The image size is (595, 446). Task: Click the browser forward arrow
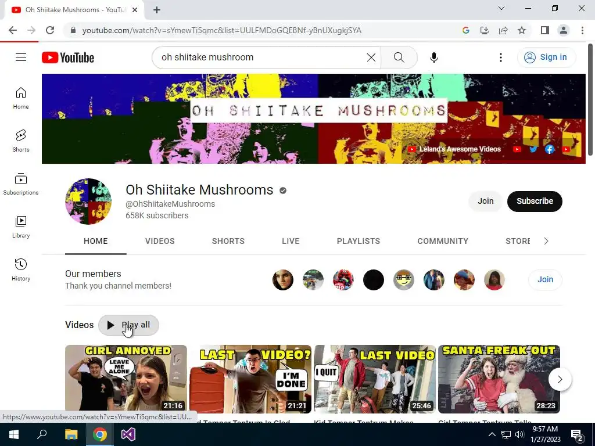pyautogui.click(x=31, y=30)
